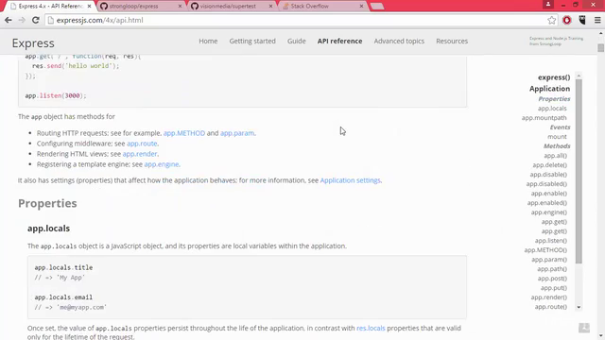Open the red circular extension icon
Image resolution: width=605 pixels, height=340 pixels.
tap(567, 21)
